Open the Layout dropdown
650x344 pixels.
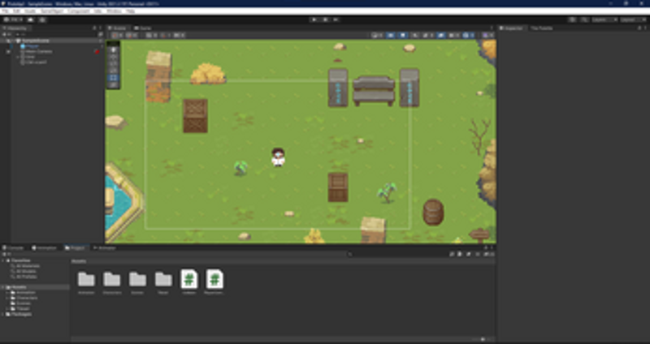point(633,19)
